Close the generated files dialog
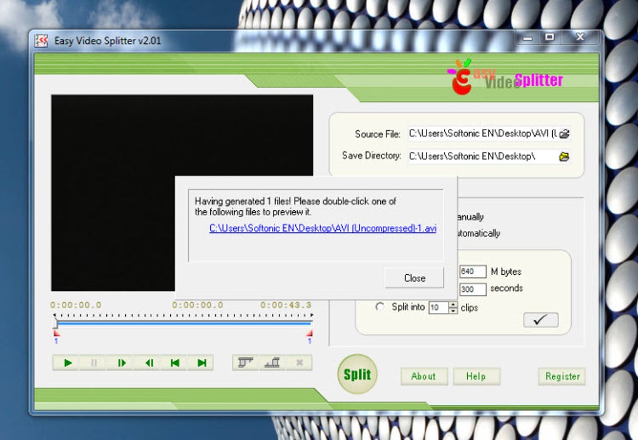The width and height of the screenshot is (638, 440). coord(414,278)
